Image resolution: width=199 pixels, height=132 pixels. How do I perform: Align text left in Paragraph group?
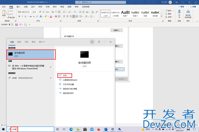tap(64, 16)
